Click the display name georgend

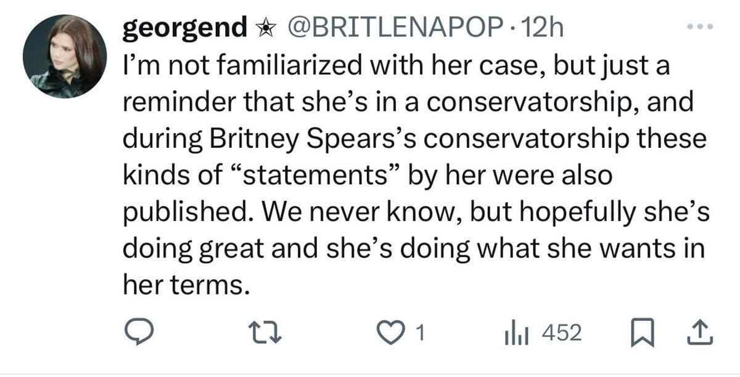[x=184, y=28]
